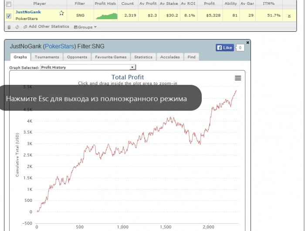
Task: Open the Graph Selected Profit History dropdown
Action: click(x=88, y=67)
